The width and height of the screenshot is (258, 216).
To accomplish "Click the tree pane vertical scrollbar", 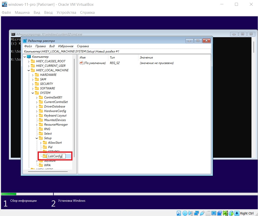I will [74, 108].
